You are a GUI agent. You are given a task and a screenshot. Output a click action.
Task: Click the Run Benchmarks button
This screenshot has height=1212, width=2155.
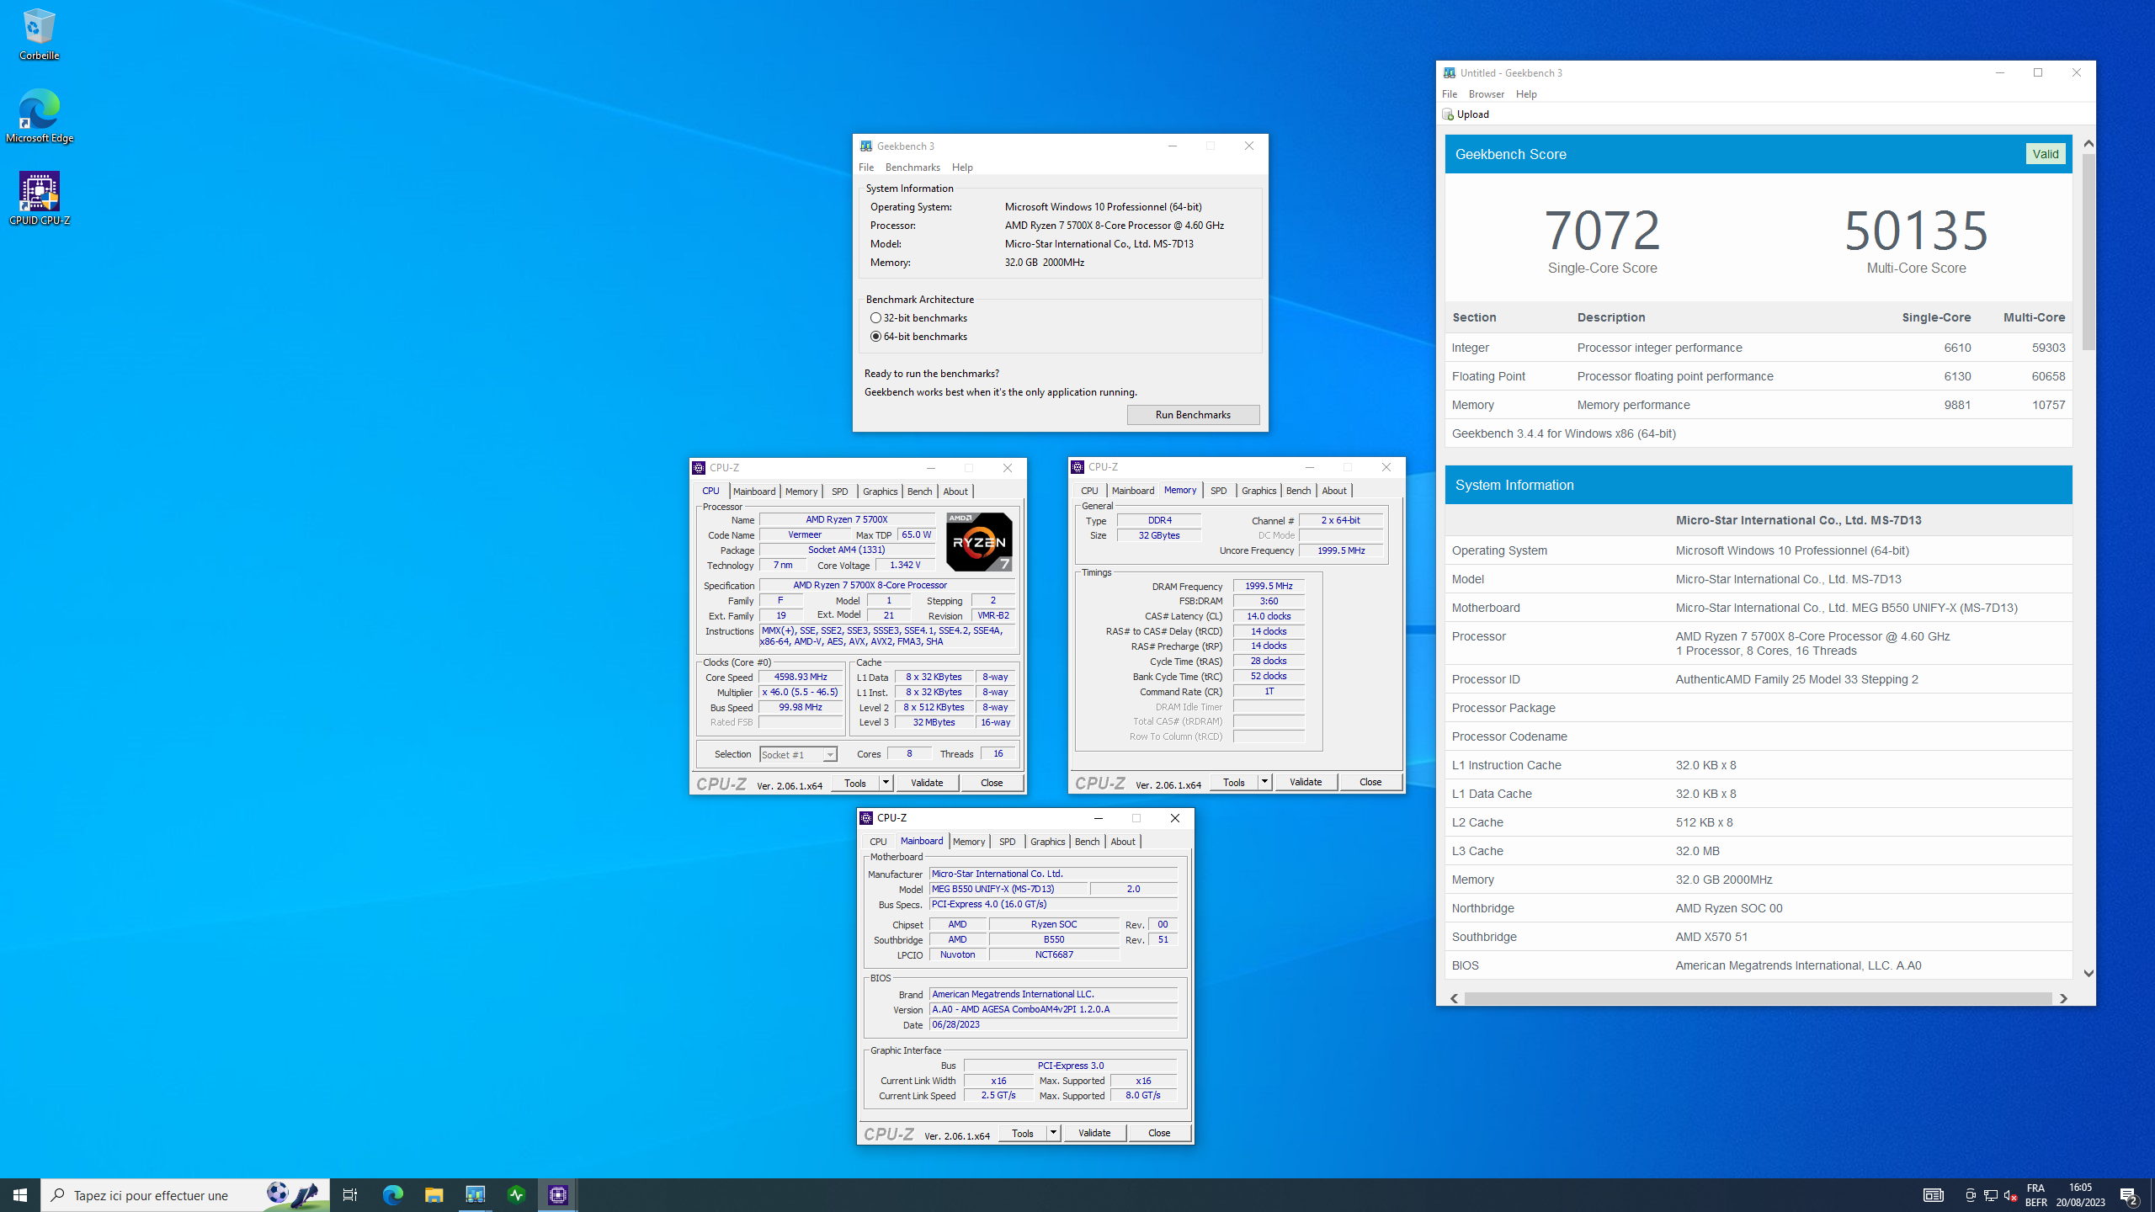pos(1193,415)
